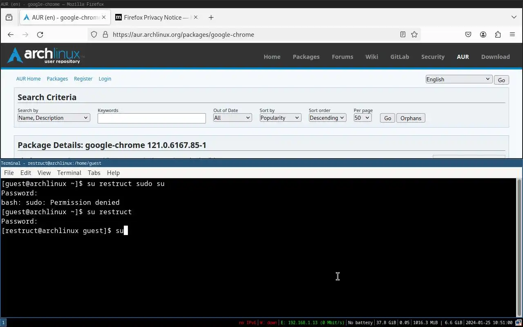Click the tray icon in the bar's right corner
523x327 pixels.
point(519,323)
